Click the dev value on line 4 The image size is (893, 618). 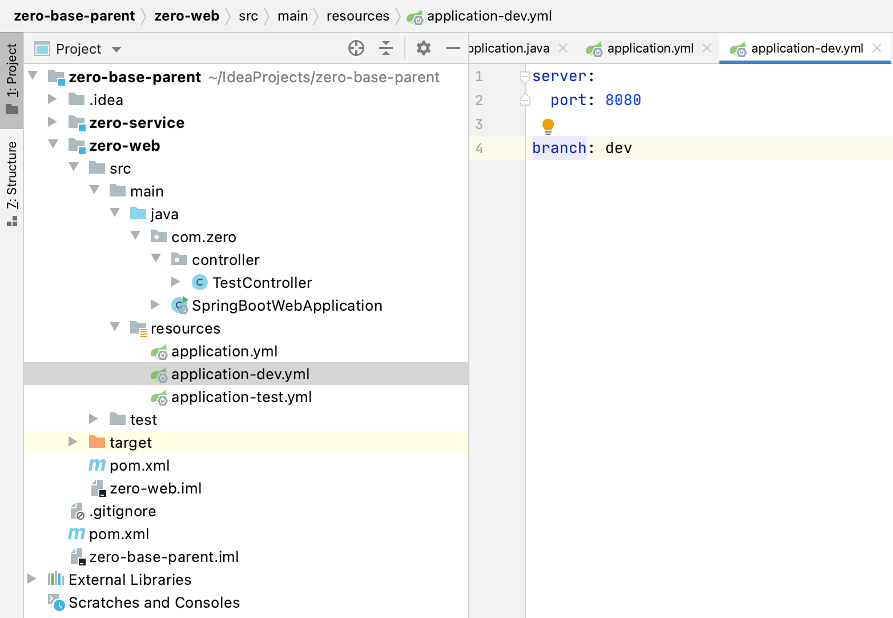[x=618, y=148]
